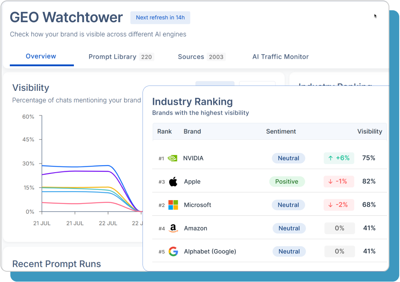The width and height of the screenshot is (400, 282).
Task: Click the 60% axis label
Action: point(28,117)
